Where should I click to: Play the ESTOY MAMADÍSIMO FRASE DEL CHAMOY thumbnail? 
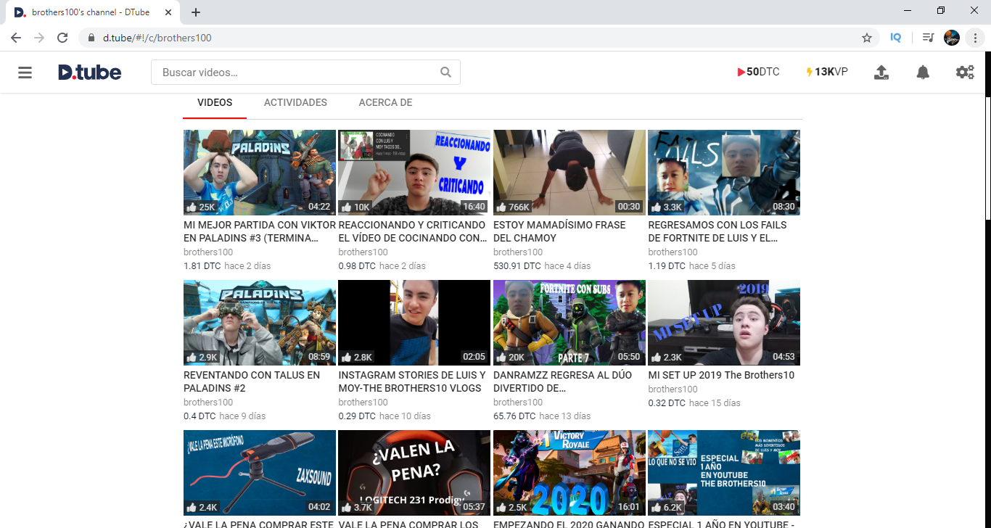tap(569, 173)
